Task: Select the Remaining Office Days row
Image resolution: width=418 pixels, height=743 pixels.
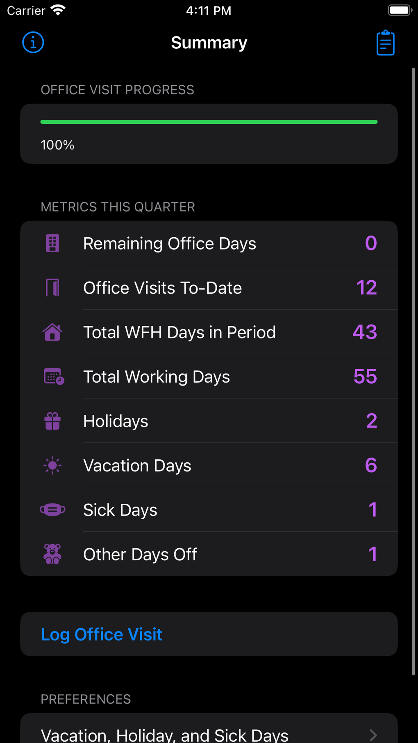Action: (x=209, y=243)
